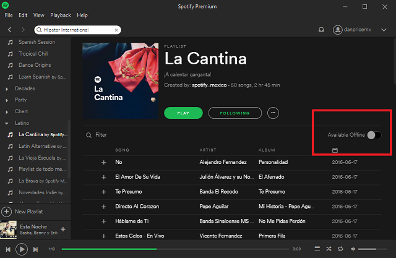Sort by the SONG column header

click(123, 150)
